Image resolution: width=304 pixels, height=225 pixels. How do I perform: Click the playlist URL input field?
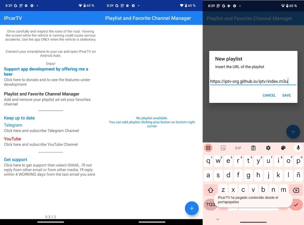tap(253, 82)
